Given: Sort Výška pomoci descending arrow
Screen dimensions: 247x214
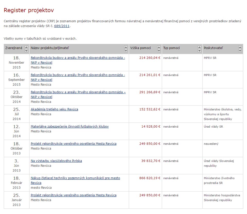Looking at the screenshot, I should (x=159, y=51).
